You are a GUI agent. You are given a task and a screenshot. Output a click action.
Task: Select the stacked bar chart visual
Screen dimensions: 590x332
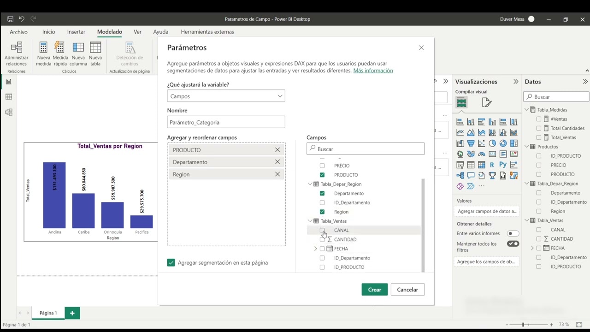click(x=460, y=122)
